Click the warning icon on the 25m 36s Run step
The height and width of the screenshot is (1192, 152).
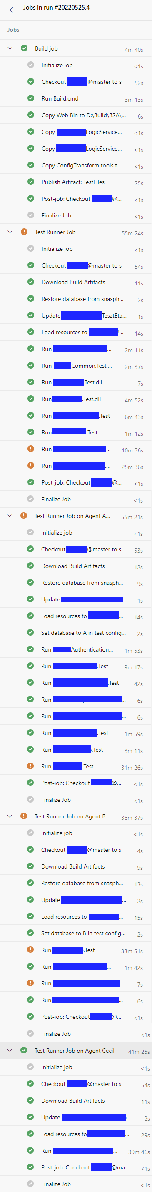(30, 465)
